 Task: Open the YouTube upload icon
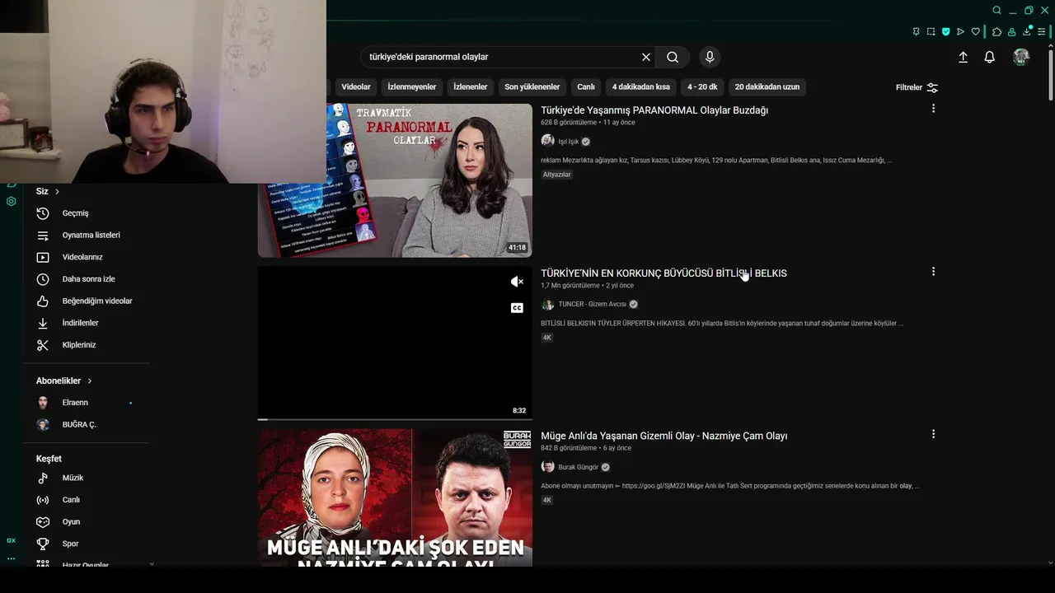pos(963,57)
